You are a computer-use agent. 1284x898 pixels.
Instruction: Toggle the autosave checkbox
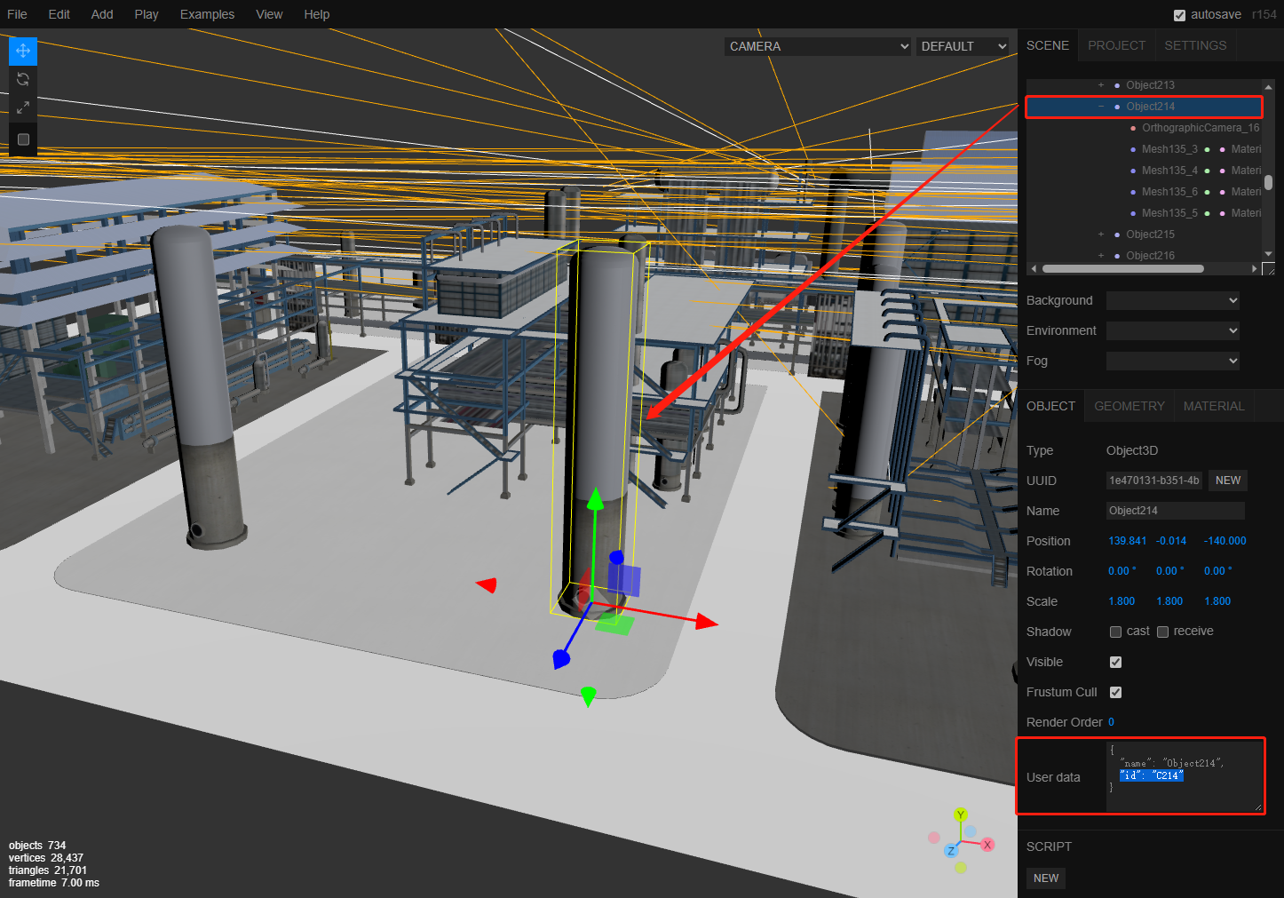[1179, 15]
